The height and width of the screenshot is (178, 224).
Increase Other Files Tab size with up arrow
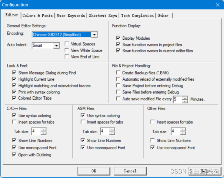(183, 130)
